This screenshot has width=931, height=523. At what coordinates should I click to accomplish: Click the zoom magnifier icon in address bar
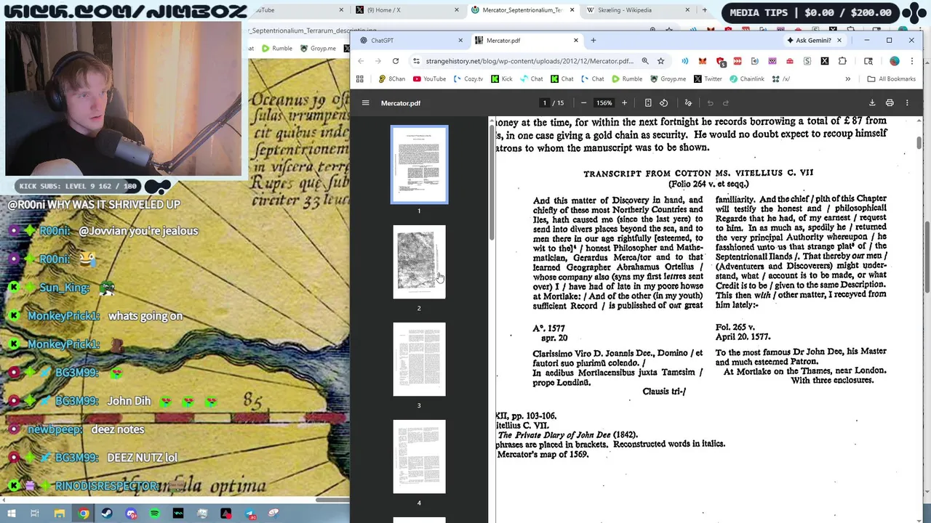(x=645, y=61)
